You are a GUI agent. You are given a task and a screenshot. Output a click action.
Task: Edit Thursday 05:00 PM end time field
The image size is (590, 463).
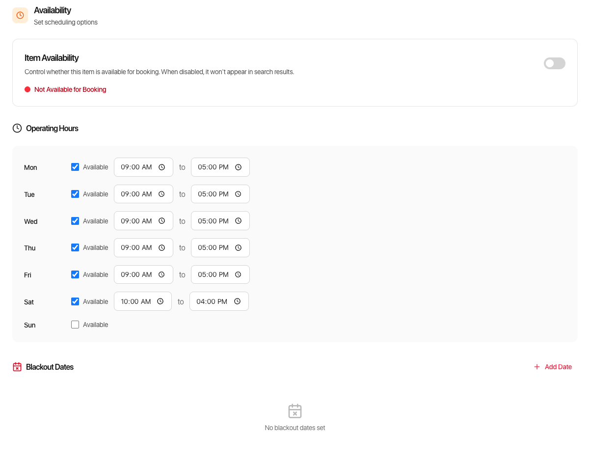click(x=220, y=247)
